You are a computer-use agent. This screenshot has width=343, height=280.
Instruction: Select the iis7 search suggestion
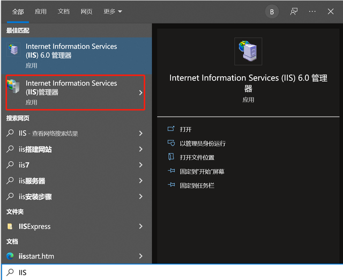click(x=76, y=165)
